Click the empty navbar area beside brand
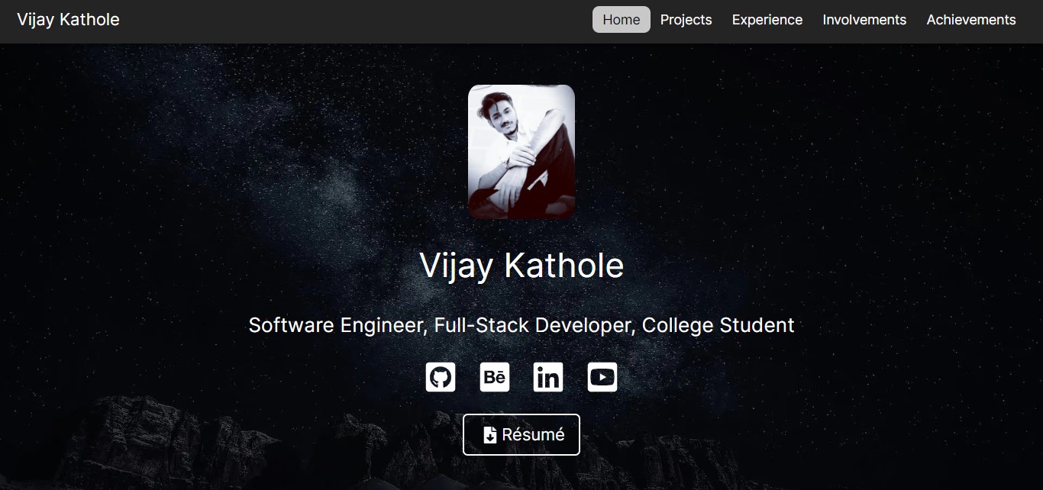The height and width of the screenshot is (490, 1043). 344,20
